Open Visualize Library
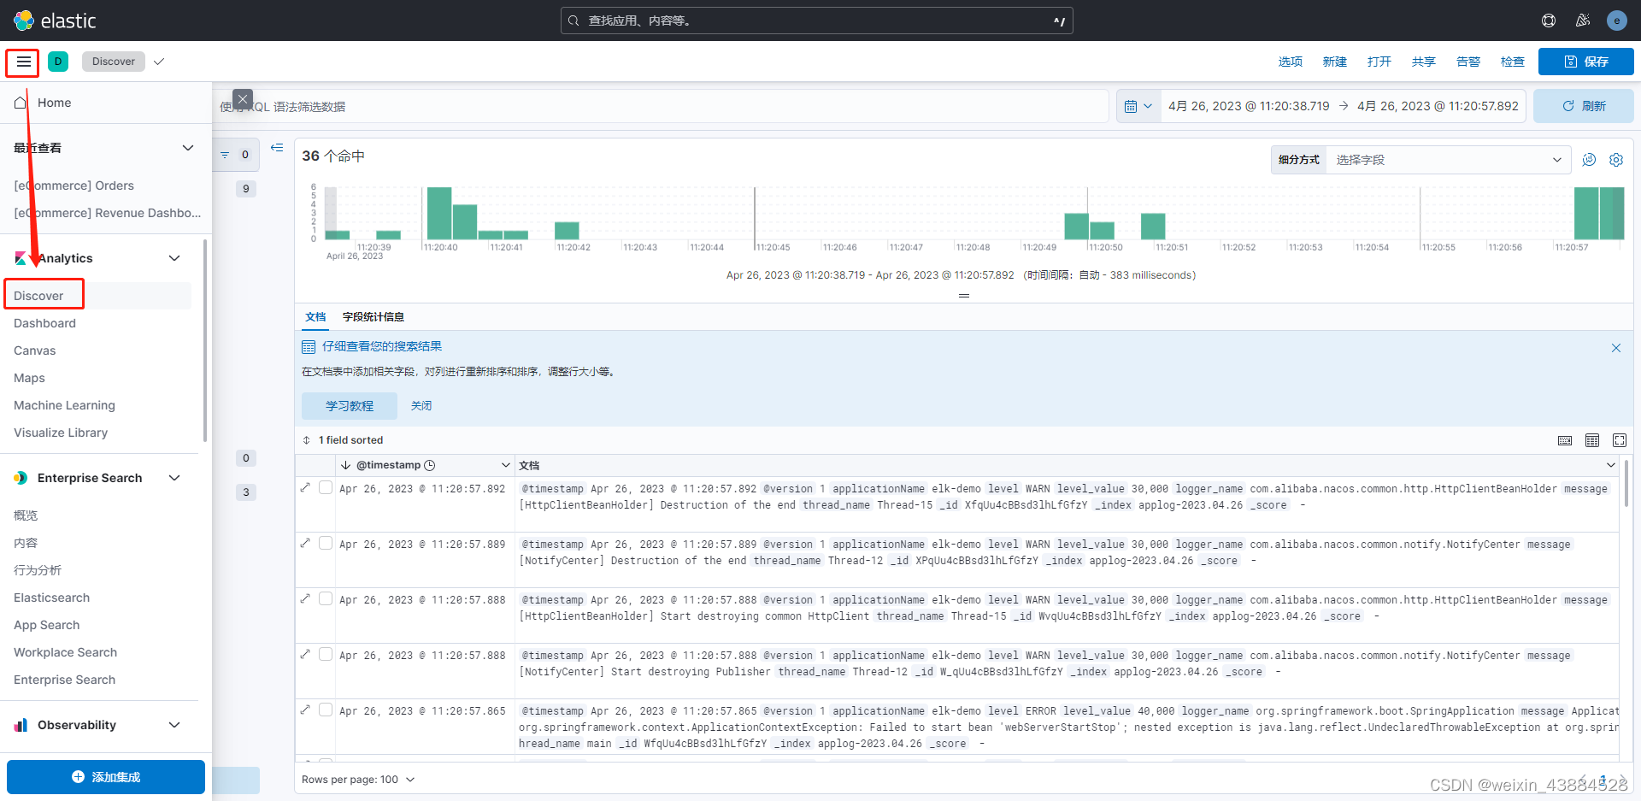The width and height of the screenshot is (1641, 801). click(61, 433)
